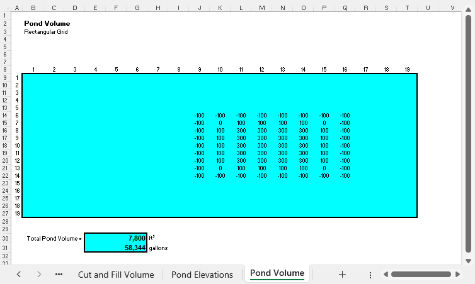
Task: Click the vertical scrollbar down arrow
Action: (468, 261)
